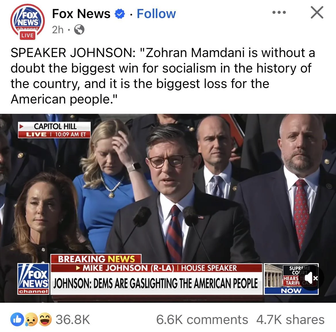Click the globe public audience icon
336x332 pixels.
(79, 30)
